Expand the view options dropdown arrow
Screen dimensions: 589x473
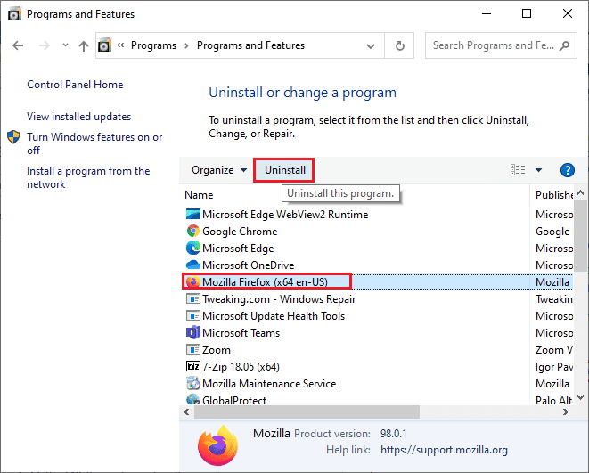pyautogui.click(x=538, y=170)
